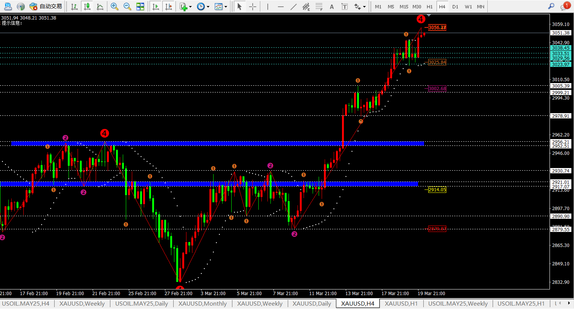The width and height of the screenshot is (574, 309).
Task: Click the Zoom In magnifier icon
Action: 114,6
